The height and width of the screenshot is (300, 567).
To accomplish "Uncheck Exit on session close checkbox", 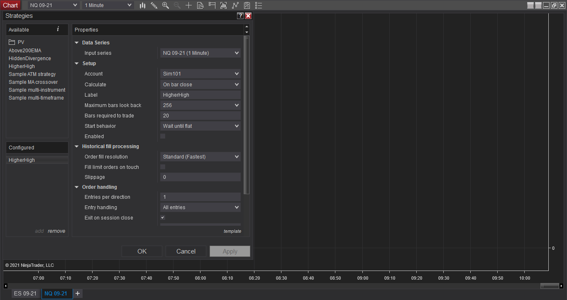I will 163,217.
